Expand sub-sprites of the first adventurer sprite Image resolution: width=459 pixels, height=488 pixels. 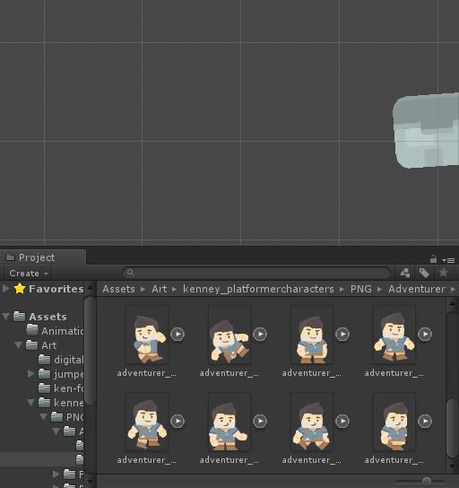pos(178,335)
